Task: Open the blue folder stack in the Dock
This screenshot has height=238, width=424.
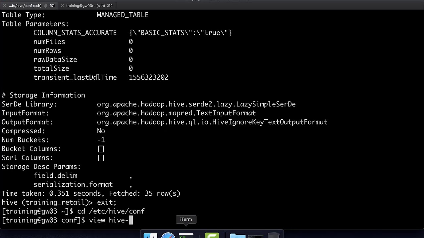Action: tap(238, 236)
